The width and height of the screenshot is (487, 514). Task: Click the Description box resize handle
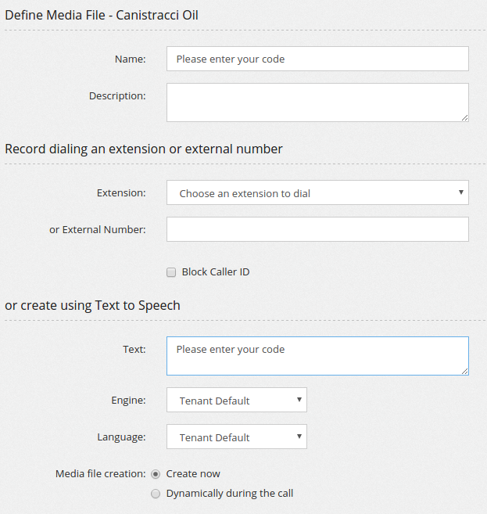464,117
